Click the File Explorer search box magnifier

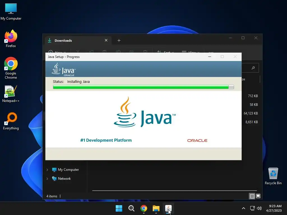pyautogui.click(x=253, y=68)
